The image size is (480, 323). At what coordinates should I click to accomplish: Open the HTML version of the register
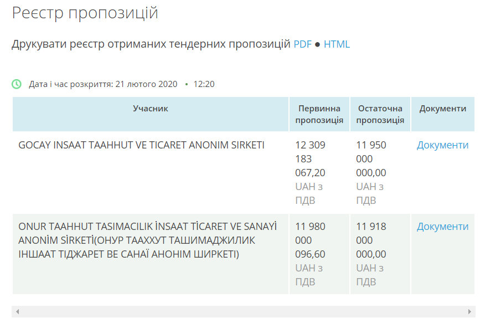click(337, 44)
